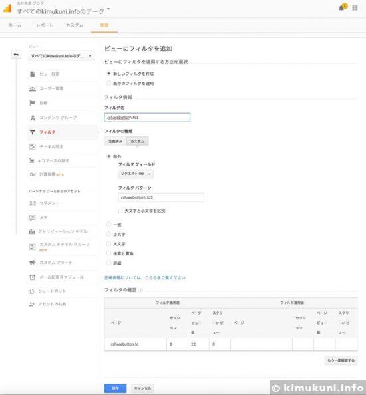Select the 大文字 radio button
The image size is (366, 395).
(x=108, y=243)
